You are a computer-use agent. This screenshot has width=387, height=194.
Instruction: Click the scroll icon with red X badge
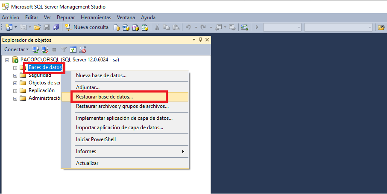tap(82, 50)
